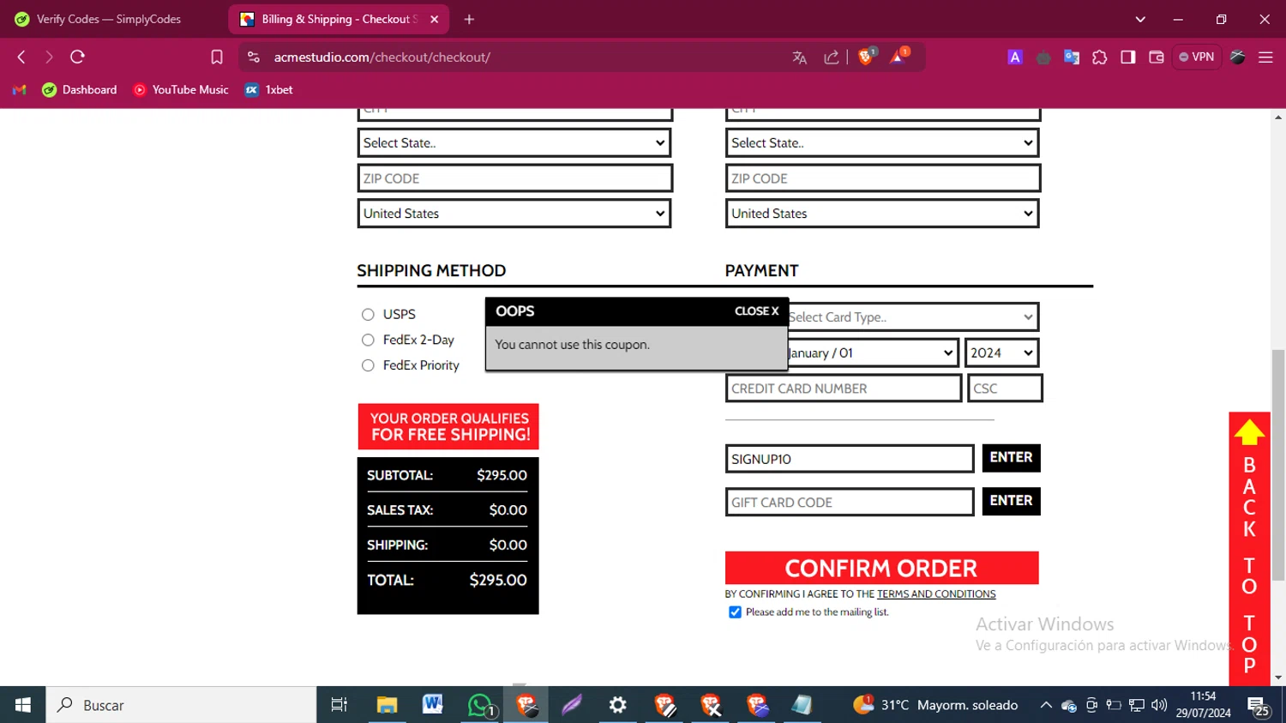Click the browser forward arrow
The image size is (1286, 723).
point(49,57)
